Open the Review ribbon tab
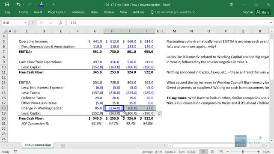Viewport: 274px width, 154px height. click(x=109, y=12)
